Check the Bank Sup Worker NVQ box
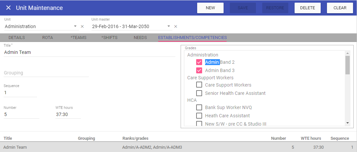 (x=199, y=107)
